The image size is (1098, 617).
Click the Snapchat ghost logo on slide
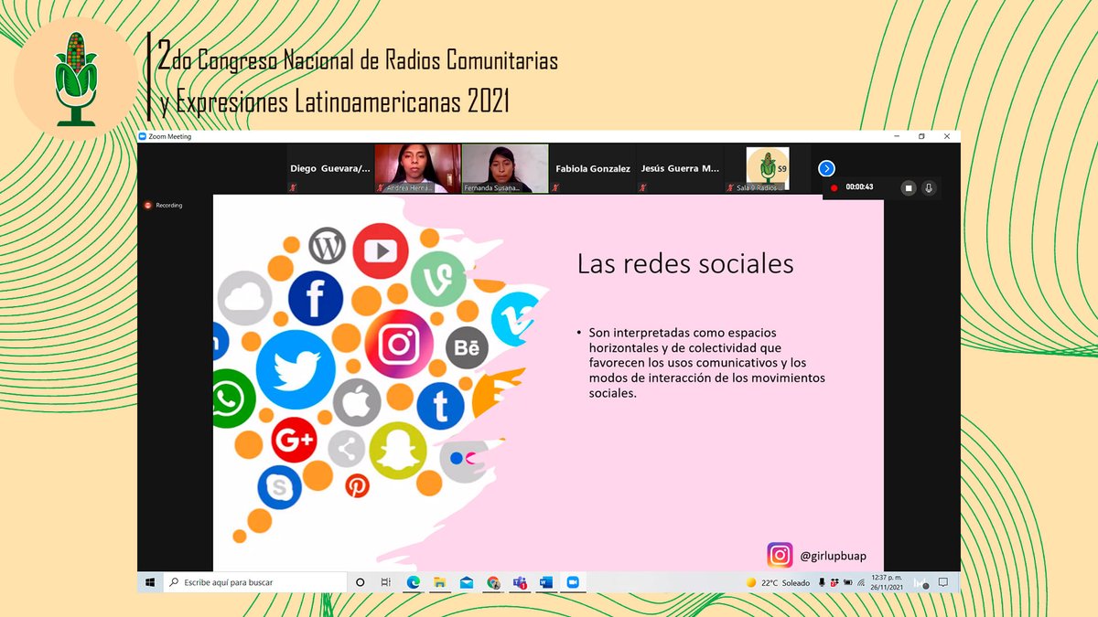coord(398,451)
